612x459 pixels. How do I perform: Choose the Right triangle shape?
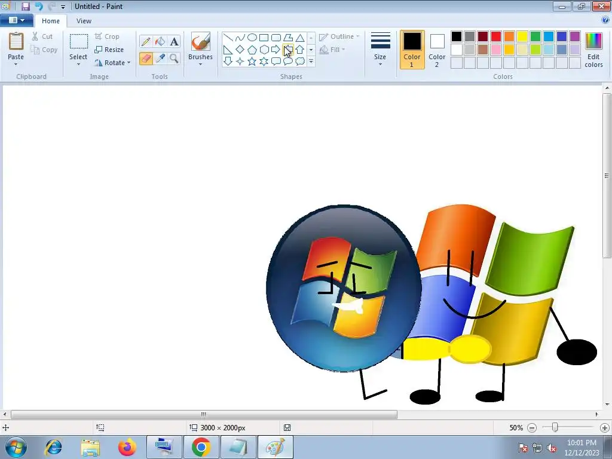(228, 50)
